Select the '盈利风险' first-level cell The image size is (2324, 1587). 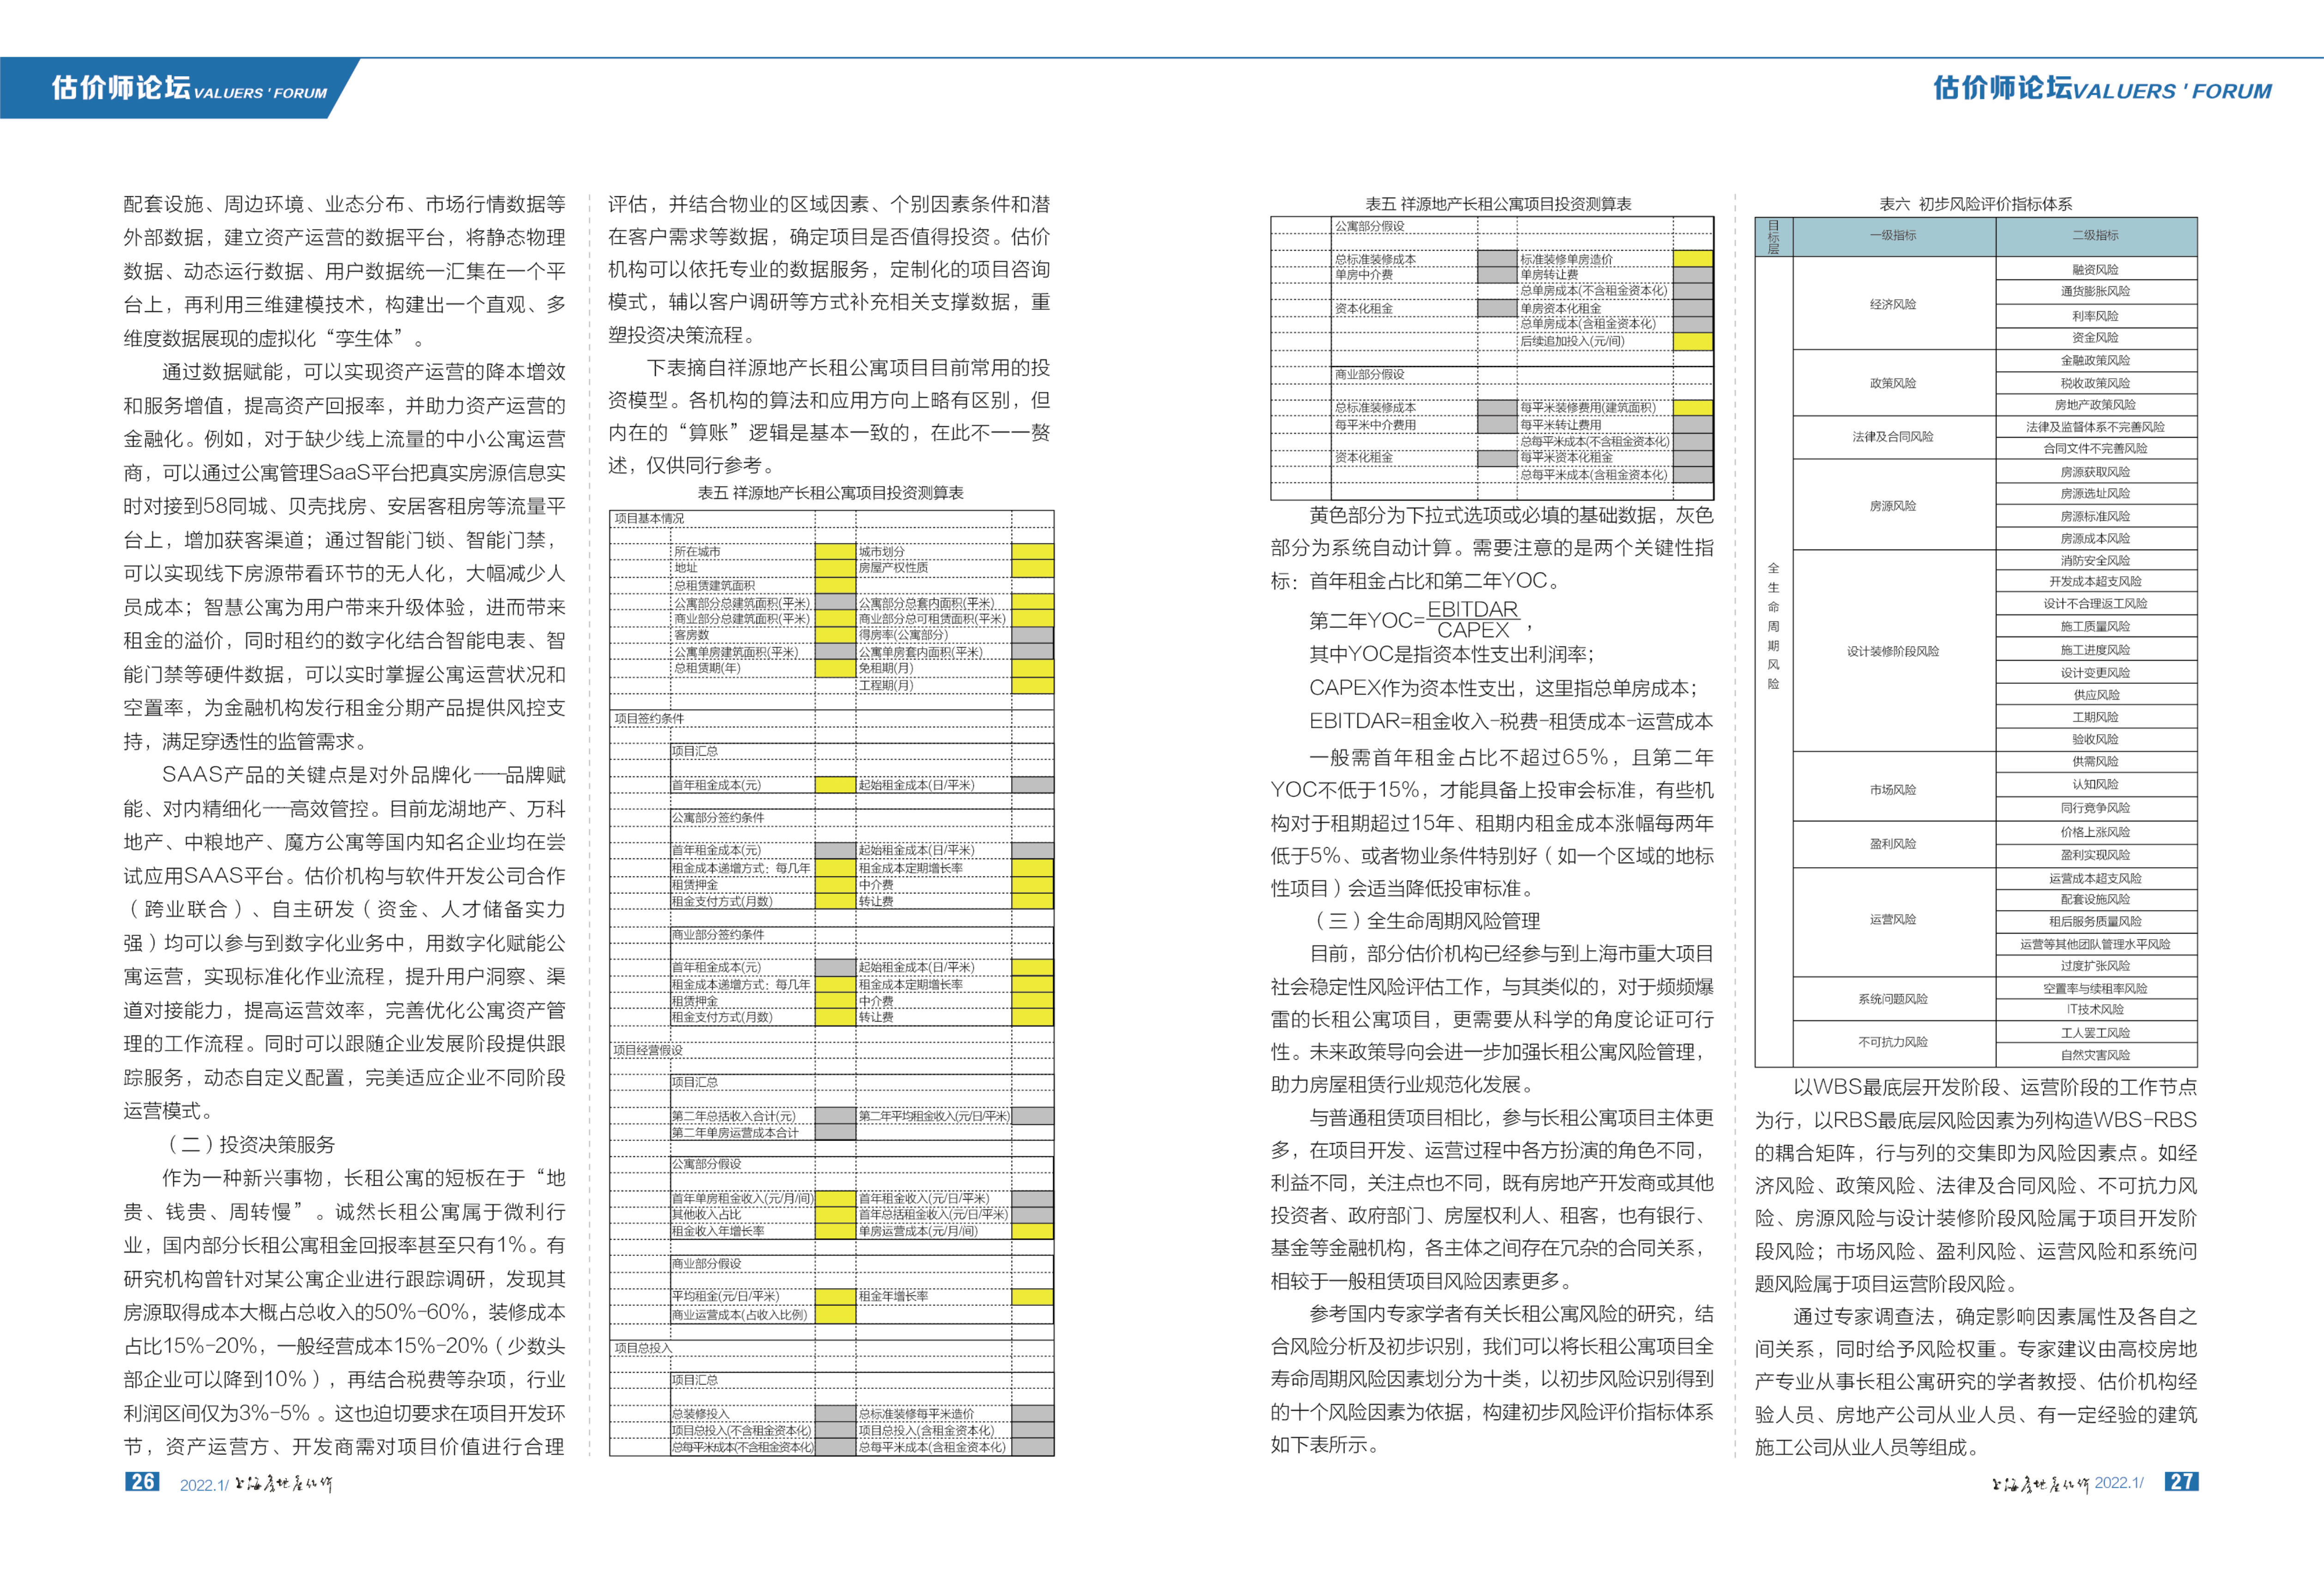tap(1893, 844)
